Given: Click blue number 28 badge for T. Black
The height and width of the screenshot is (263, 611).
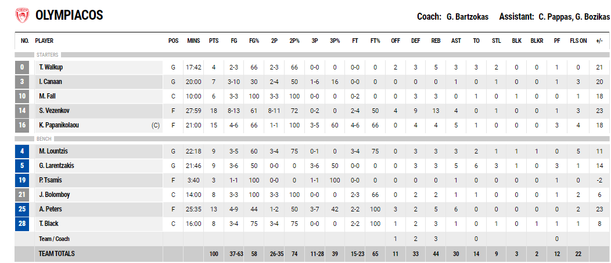Looking at the screenshot, I should click(x=22, y=224).
